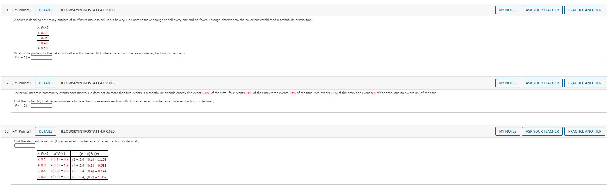Click PRACTICE ANOTHER for question 31

tap(584, 10)
